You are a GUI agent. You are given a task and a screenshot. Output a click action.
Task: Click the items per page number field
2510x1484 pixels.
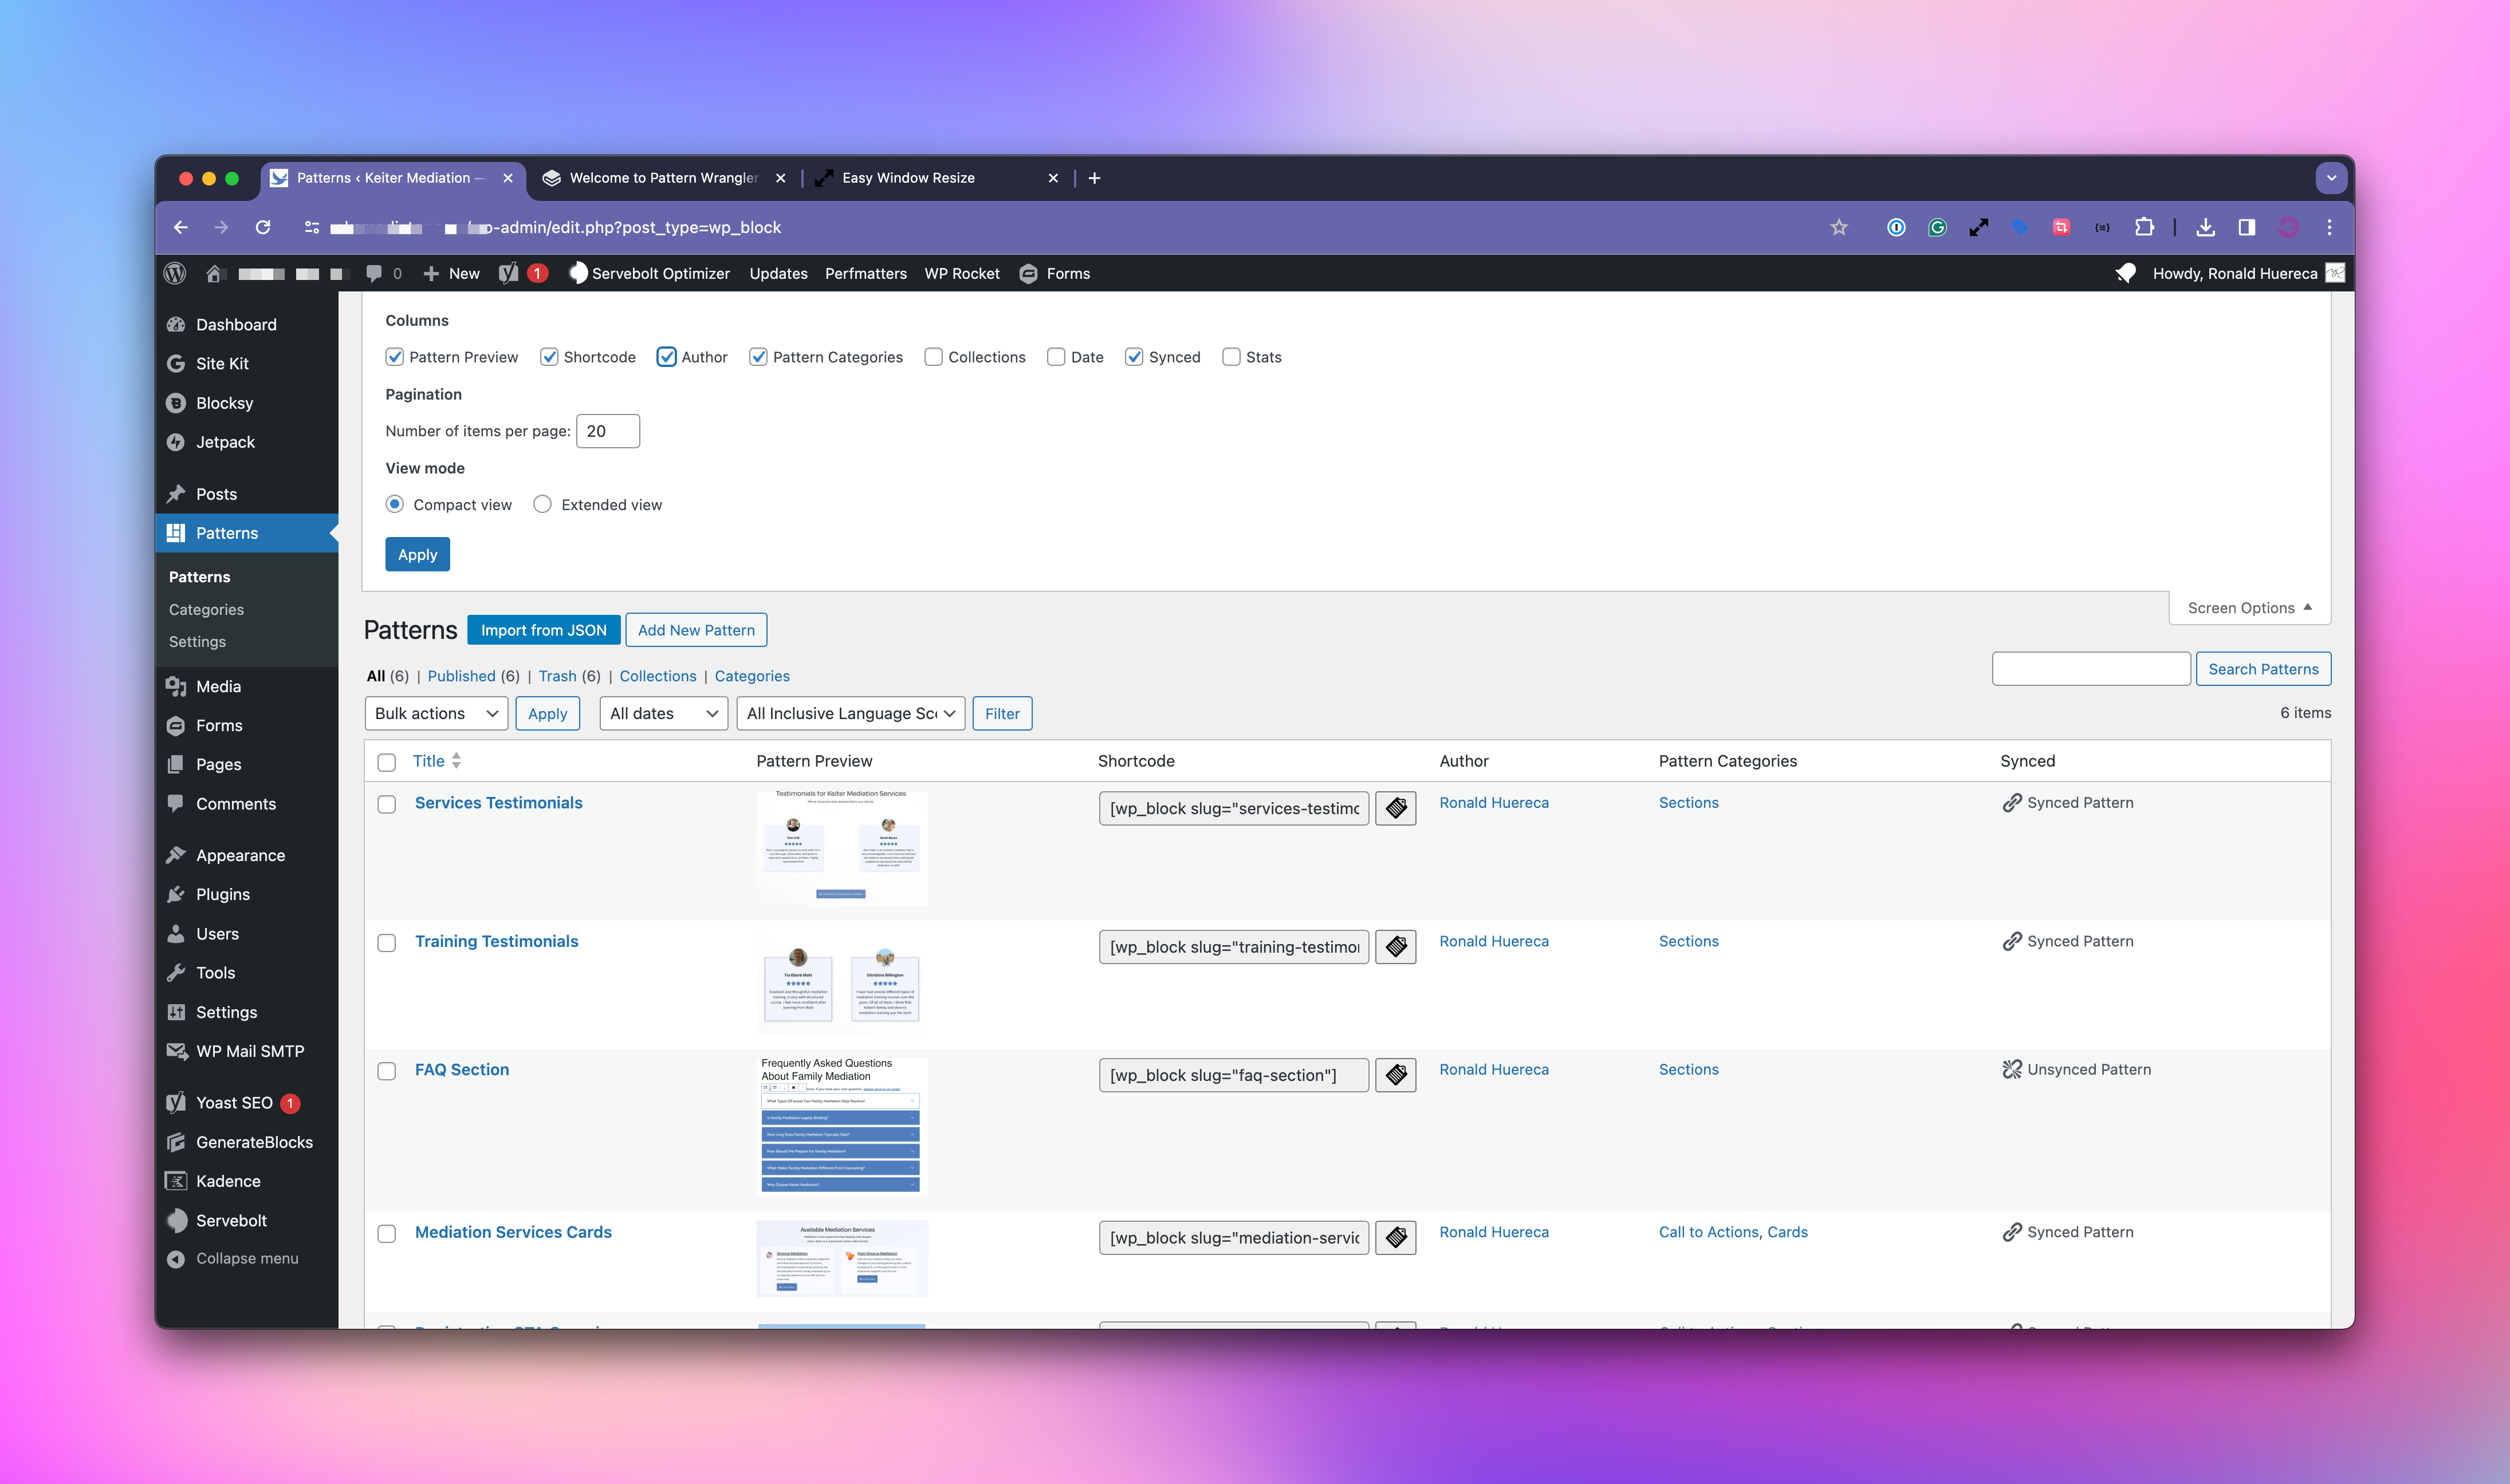(x=607, y=431)
